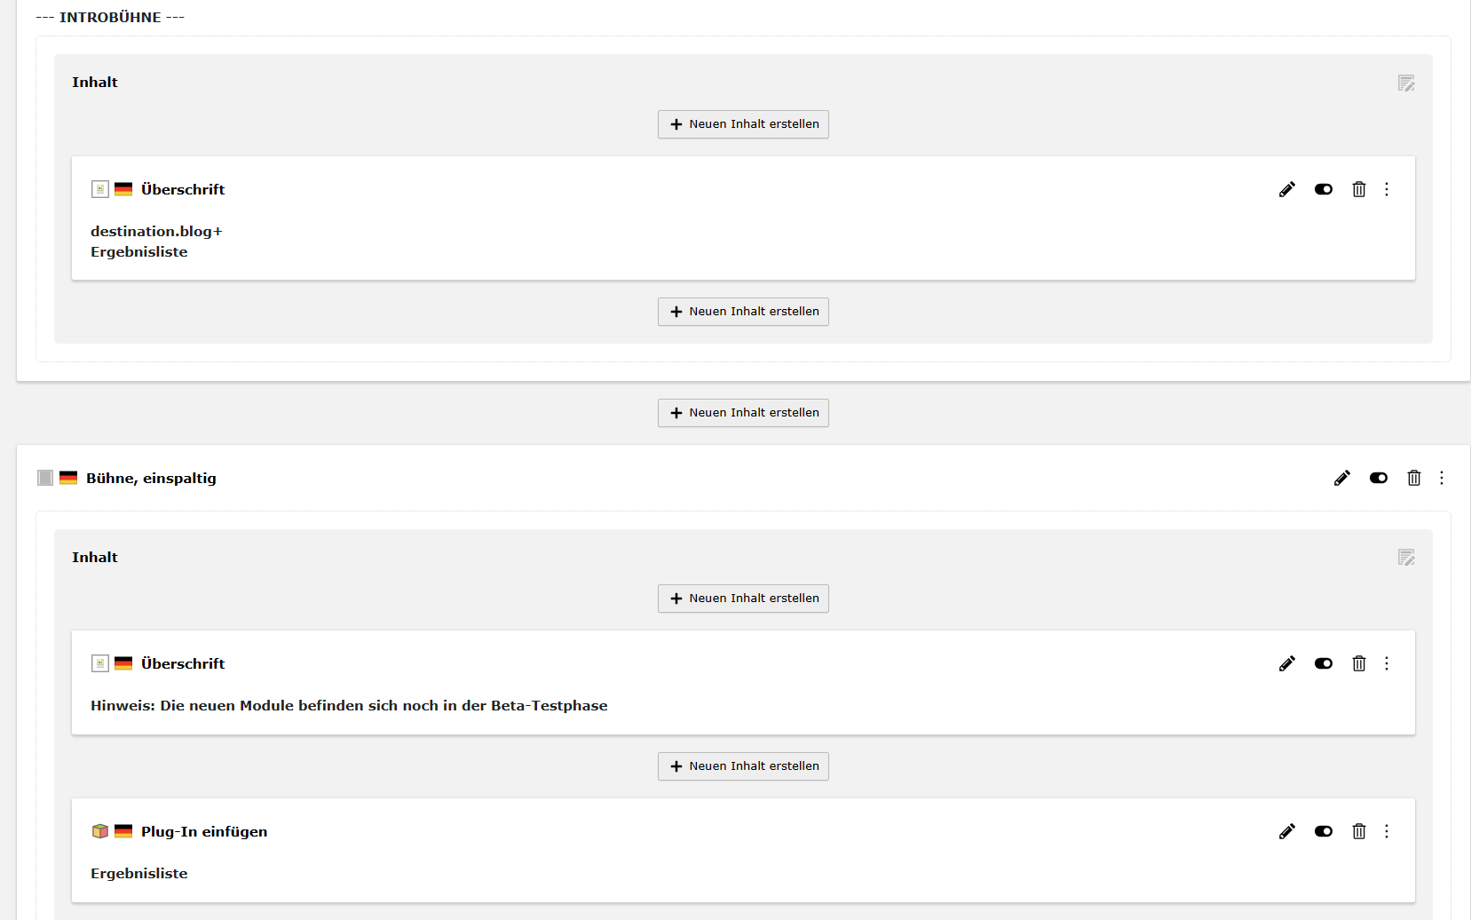The height and width of the screenshot is (920, 1471).
Task: Open more options for destination.blog+ Überschrift element
Action: (1387, 189)
